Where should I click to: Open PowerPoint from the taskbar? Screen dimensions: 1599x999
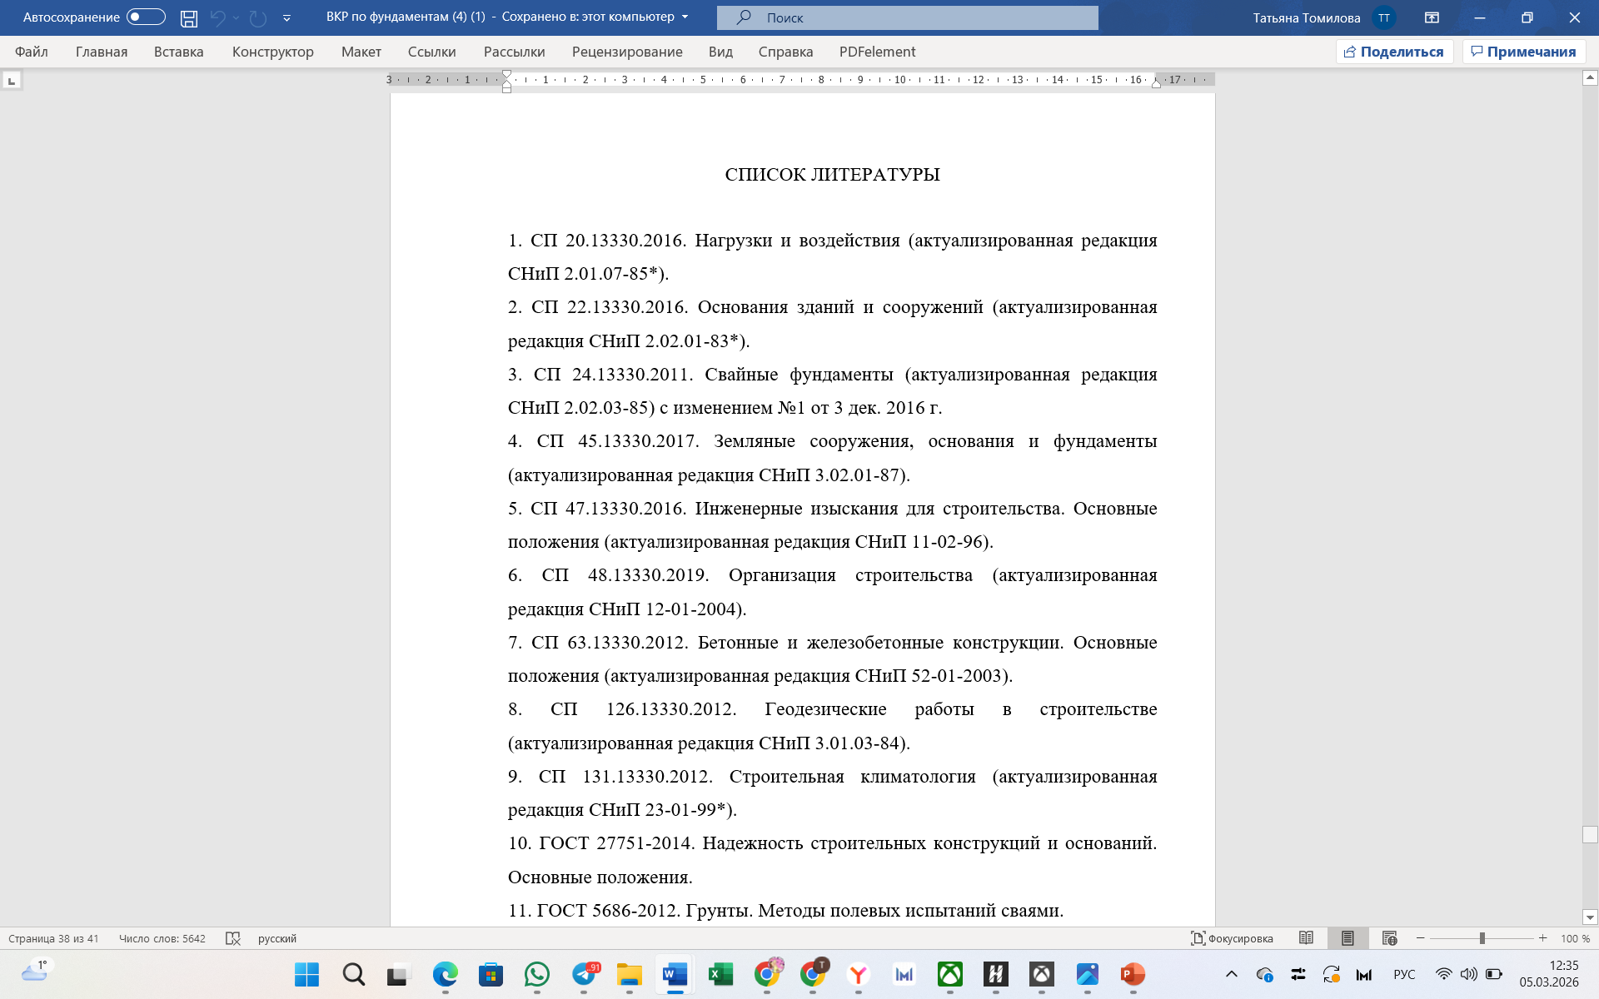(x=1133, y=974)
